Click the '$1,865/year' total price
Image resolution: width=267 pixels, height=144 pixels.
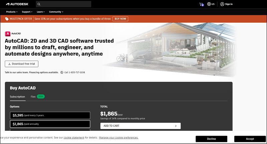point(111,114)
